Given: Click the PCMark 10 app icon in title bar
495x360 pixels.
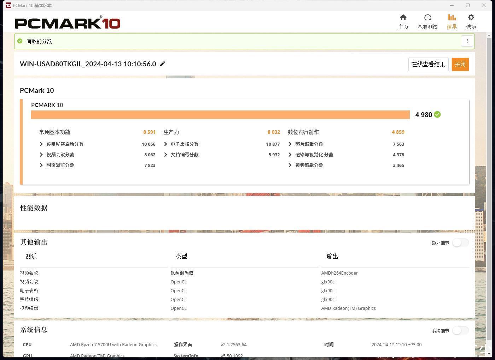Looking at the screenshot, I should point(8,5).
